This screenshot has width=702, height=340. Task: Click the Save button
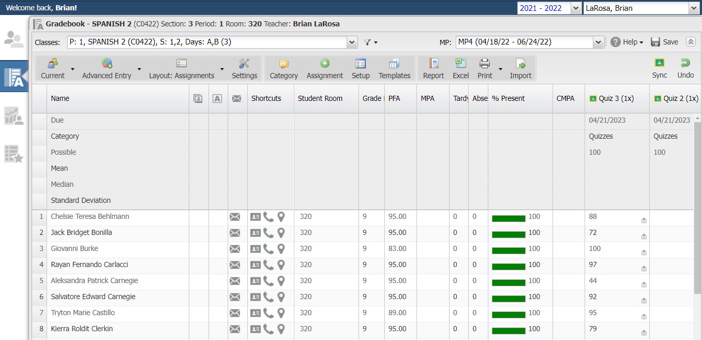664,42
